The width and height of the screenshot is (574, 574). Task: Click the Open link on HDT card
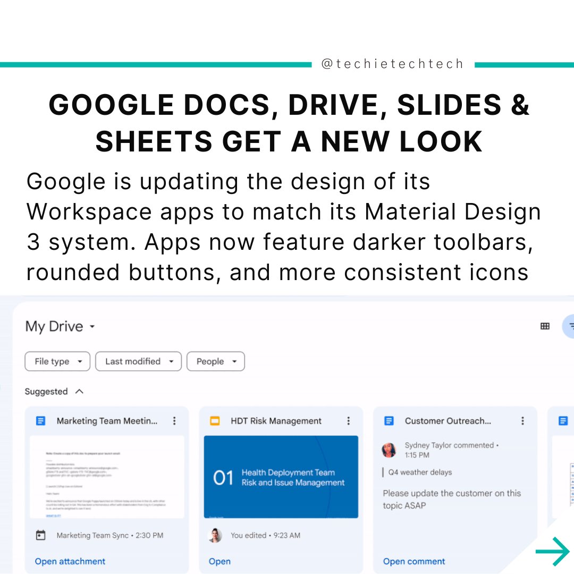(220, 561)
